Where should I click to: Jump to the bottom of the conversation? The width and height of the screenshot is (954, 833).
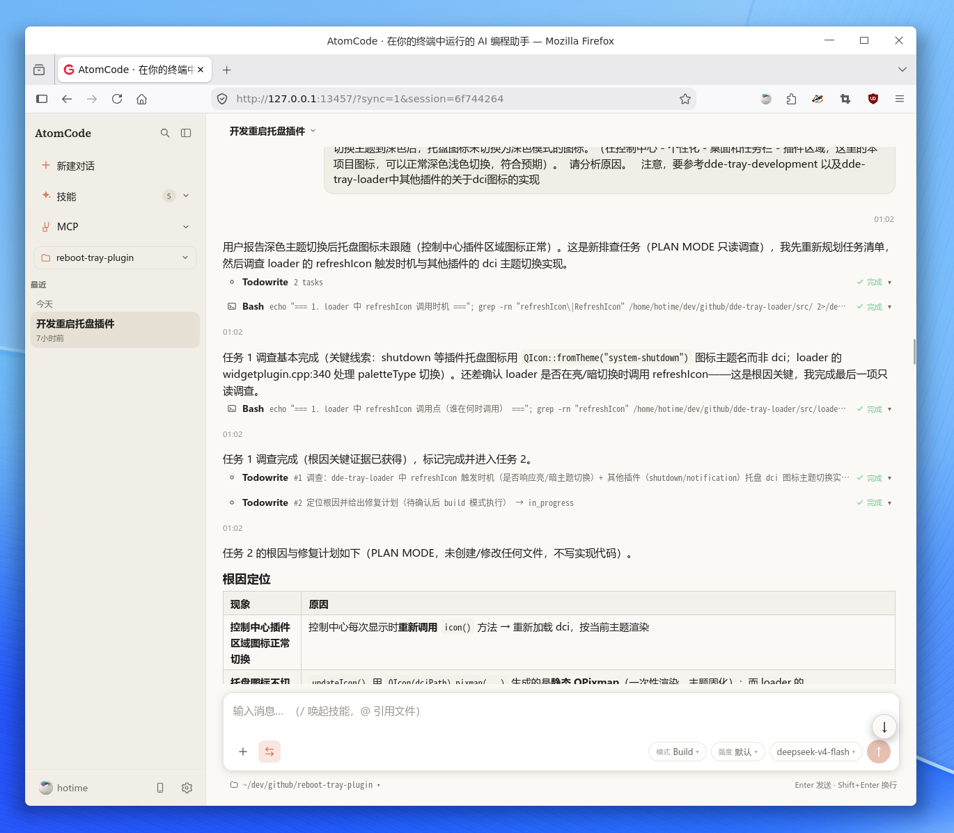pos(884,727)
